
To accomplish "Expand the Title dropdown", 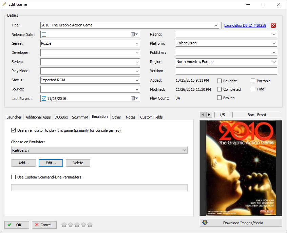I will (216, 25).
